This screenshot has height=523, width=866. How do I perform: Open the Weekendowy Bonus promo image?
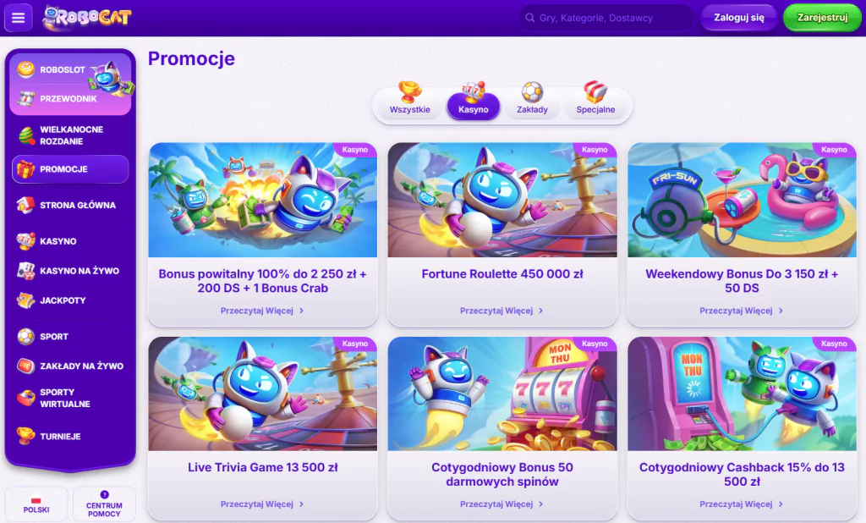pos(742,200)
